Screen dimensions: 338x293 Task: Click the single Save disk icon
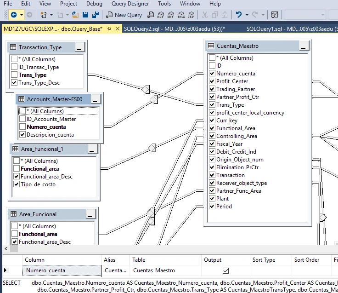85,15
